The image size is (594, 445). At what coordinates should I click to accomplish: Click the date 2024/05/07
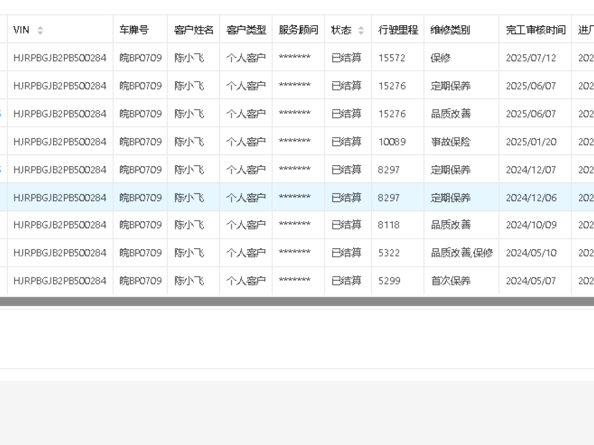[x=531, y=281]
